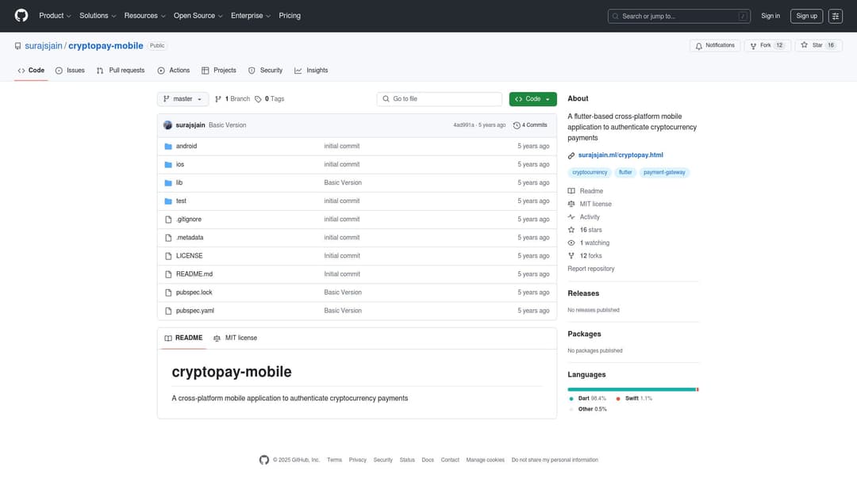The height and width of the screenshot is (482, 857).
Task: Click the eye icon beside 1 watching
Action: point(571,243)
